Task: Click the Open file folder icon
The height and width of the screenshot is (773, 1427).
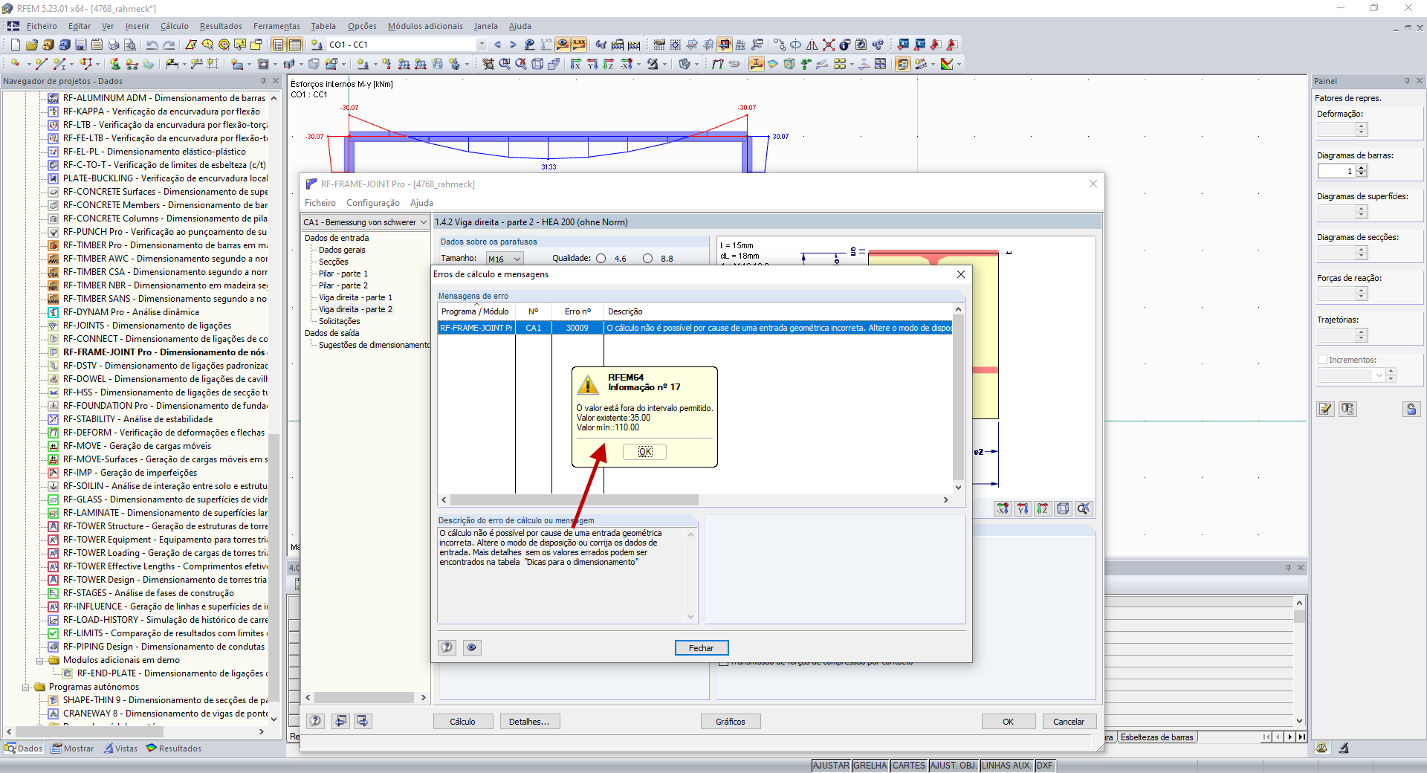Action: coord(31,45)
